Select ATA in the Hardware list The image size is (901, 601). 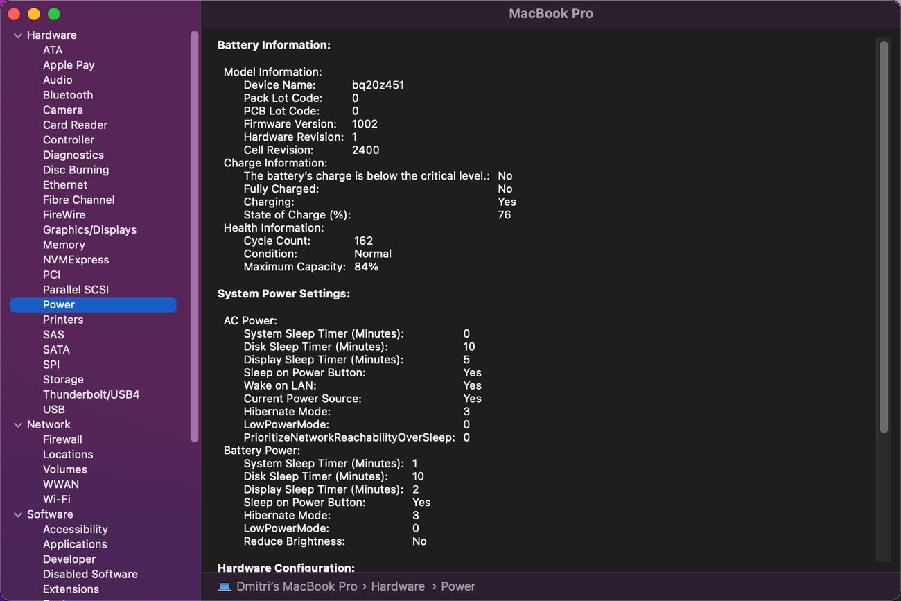[x=53, y=50]
